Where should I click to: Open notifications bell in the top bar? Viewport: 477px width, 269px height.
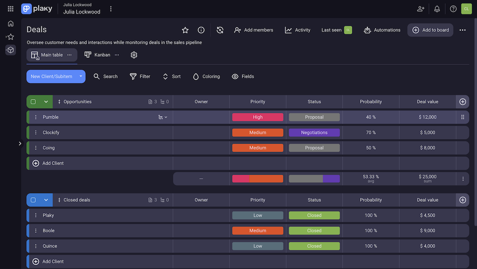[437, 8]
